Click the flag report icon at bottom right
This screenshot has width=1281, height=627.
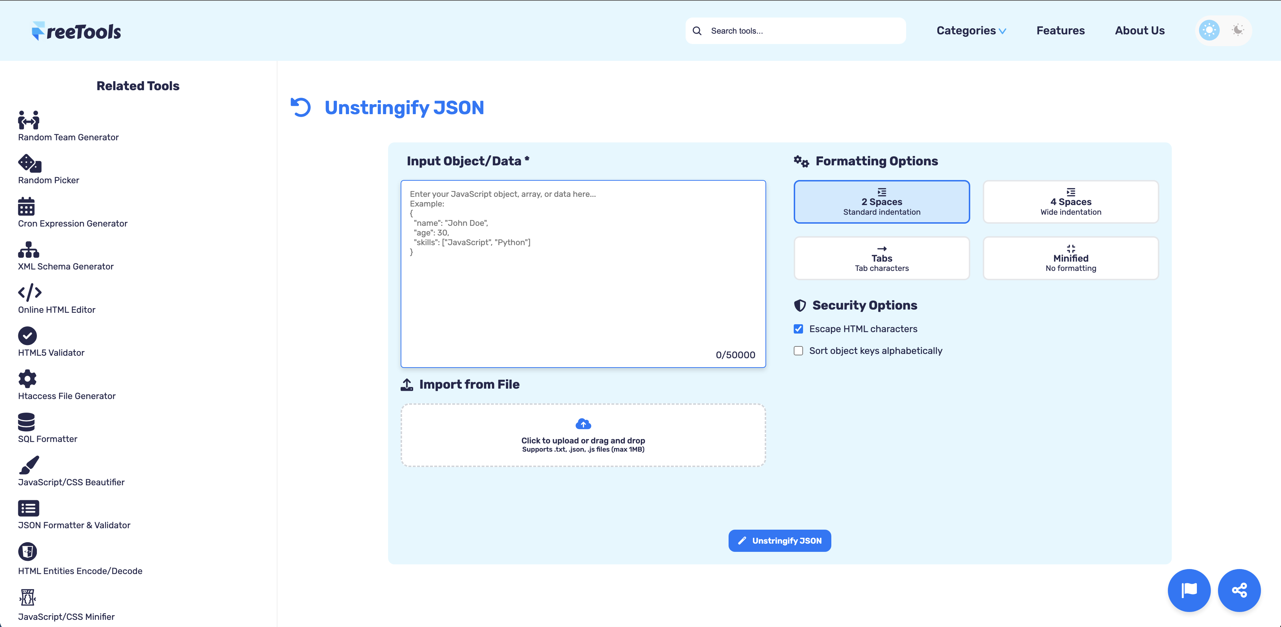[x=1189, y=590]
